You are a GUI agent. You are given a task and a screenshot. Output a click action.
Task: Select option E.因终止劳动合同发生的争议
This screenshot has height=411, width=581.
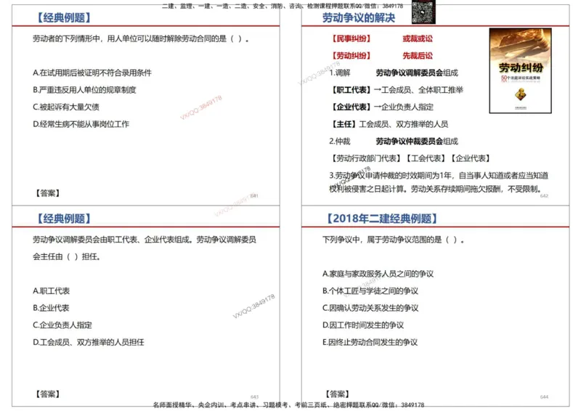tap(370, 342)
